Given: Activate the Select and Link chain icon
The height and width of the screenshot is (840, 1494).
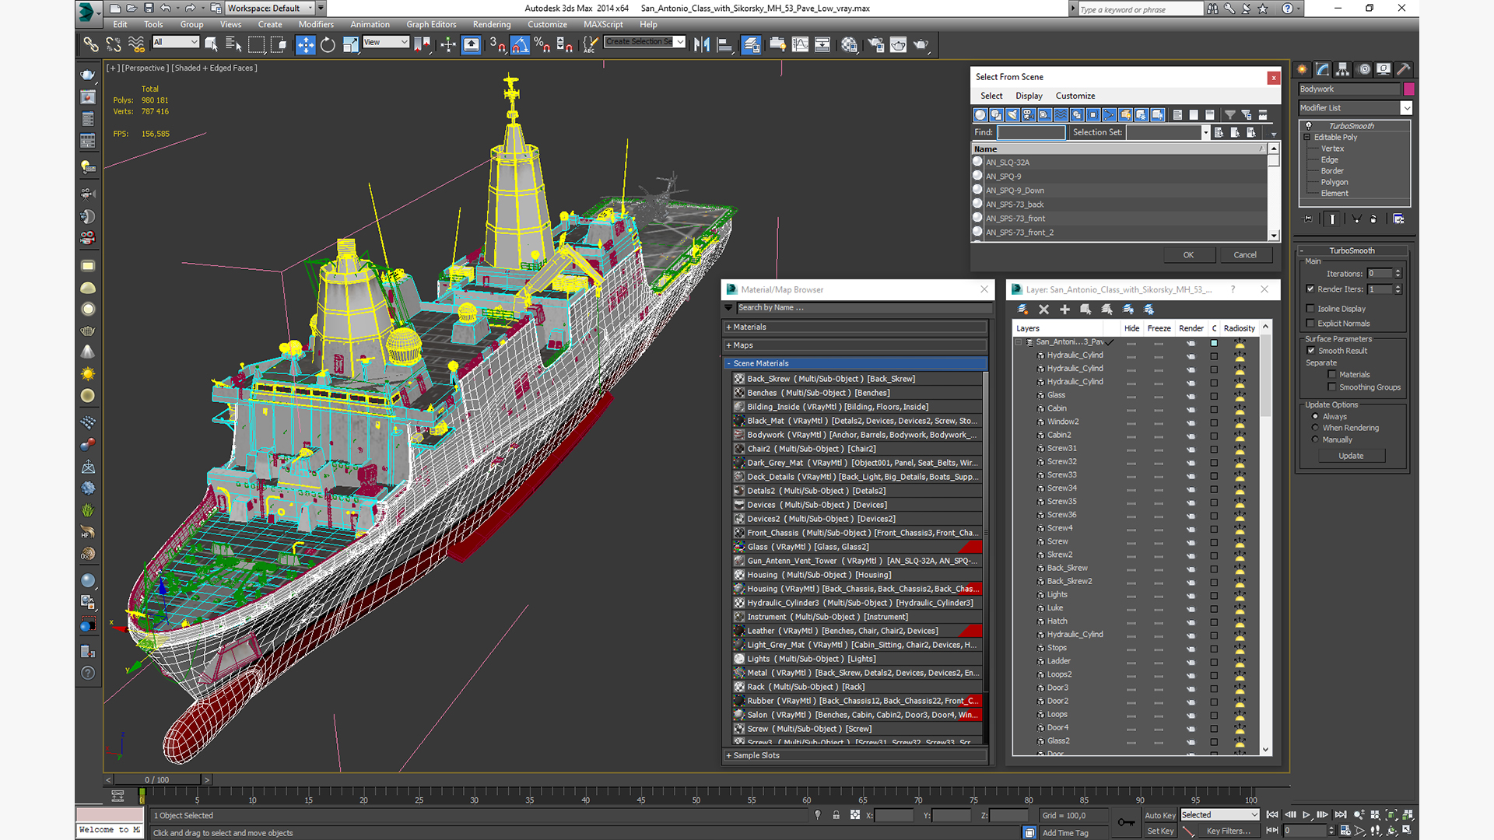Looking at the screenshot, I should tap(91, 45).
